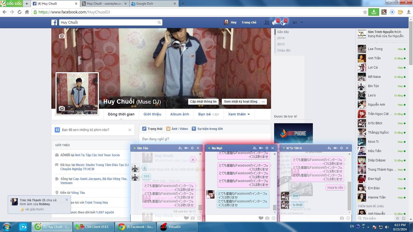The height and width of the screenshot is (232, 413).
Task: Open chat sidebar options gear
Action: coord(398,218)
